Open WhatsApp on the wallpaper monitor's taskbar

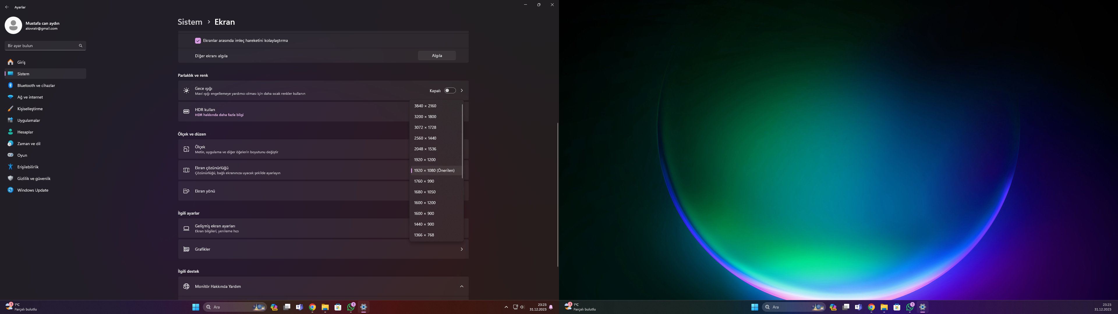click(910, 307)
